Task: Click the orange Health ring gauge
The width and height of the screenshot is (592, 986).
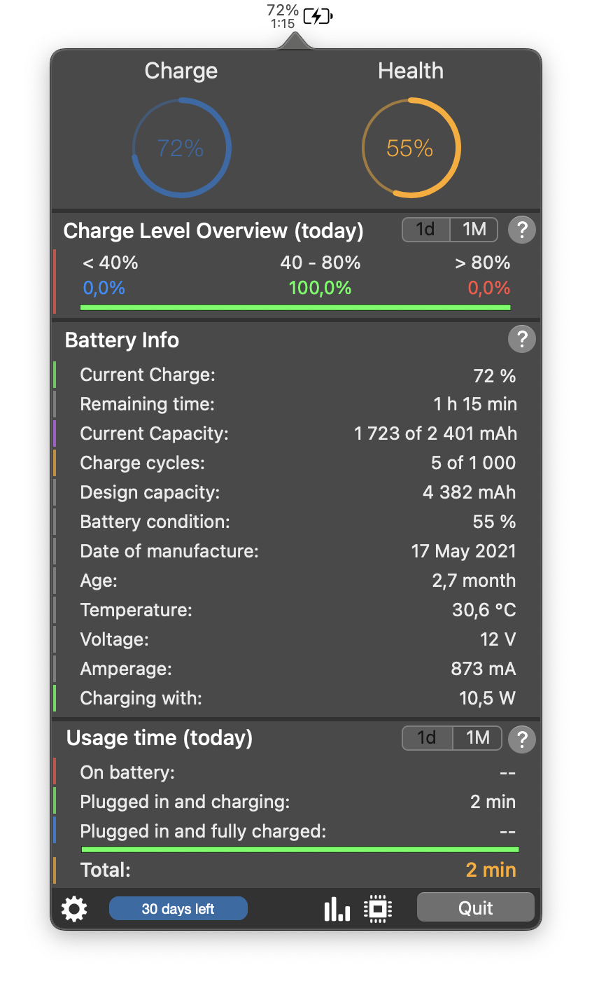Action: 411,148
